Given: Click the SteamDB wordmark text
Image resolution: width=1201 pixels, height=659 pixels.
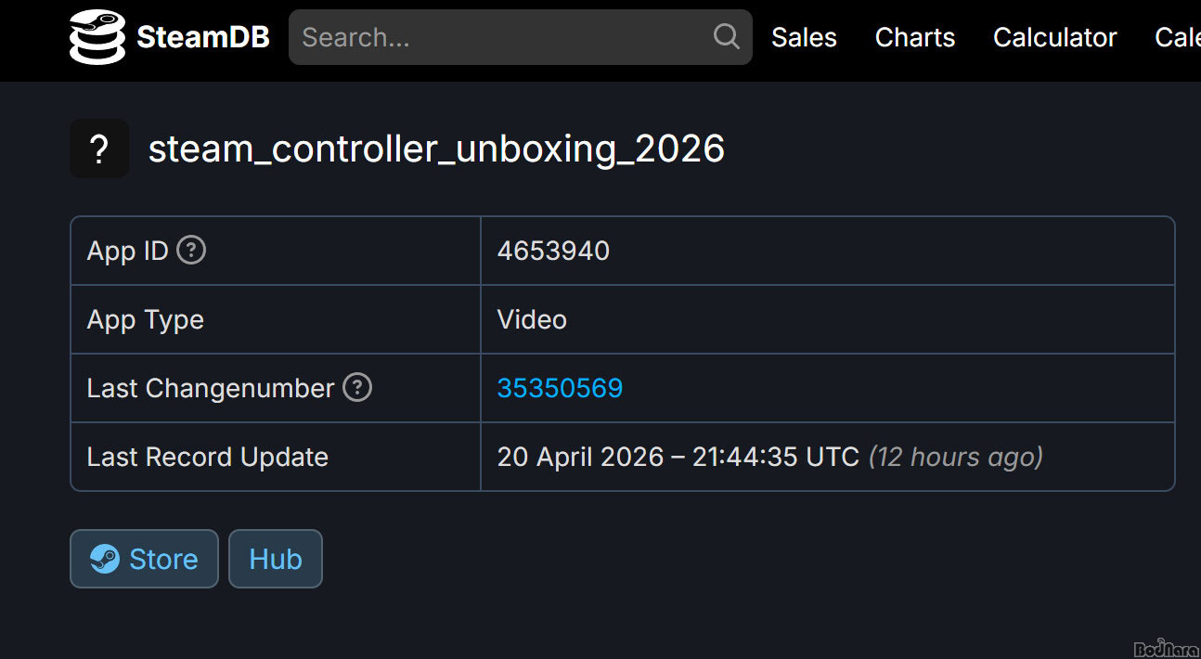Looking at the screenshot, I should tap(203, 37).
